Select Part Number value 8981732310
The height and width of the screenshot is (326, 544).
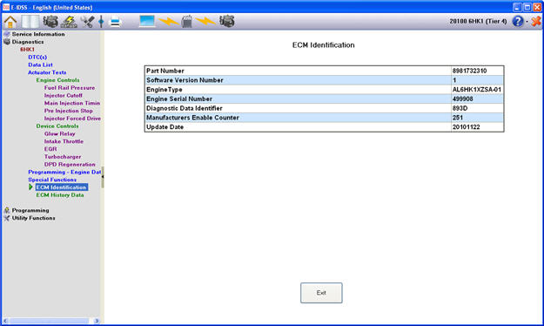469,71
